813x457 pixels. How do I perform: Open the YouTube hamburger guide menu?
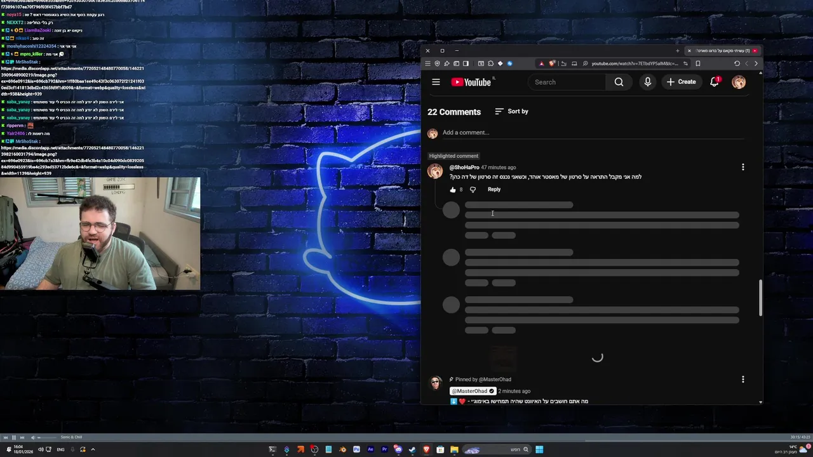pos(436,82)
